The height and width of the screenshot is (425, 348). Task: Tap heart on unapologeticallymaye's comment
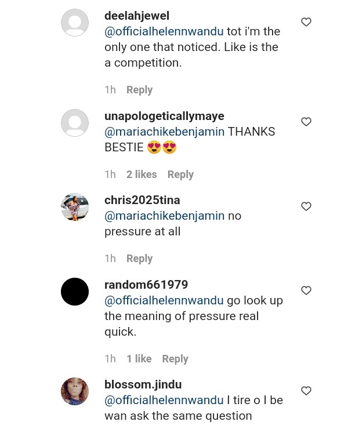pyautogui.click(x=306, y=122)
